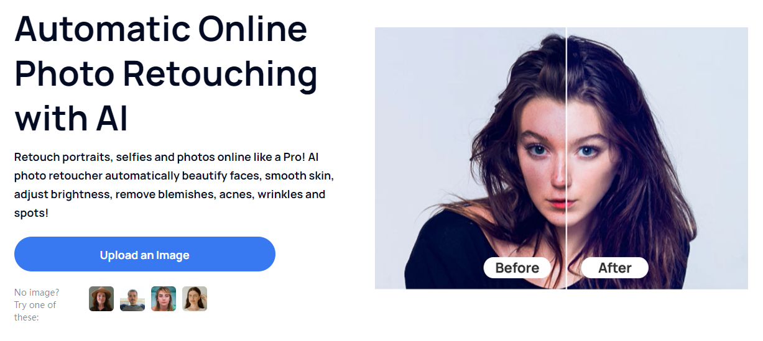Click the 'No image? Try one of these' text
The width and height of the screenshot is (763, 341).
click(37, 304)
